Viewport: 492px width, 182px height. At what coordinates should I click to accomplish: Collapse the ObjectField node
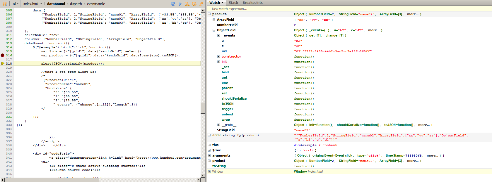click(214, 30)
